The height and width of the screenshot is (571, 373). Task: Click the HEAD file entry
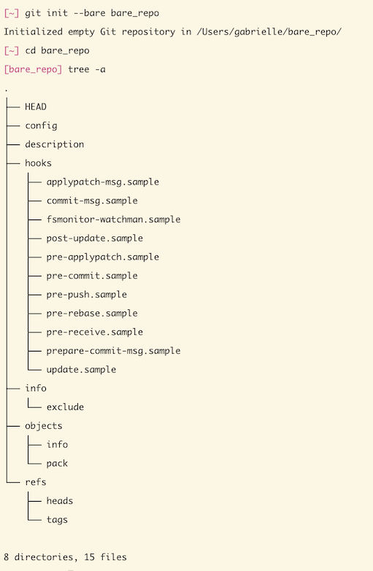(x=36, y=106)
